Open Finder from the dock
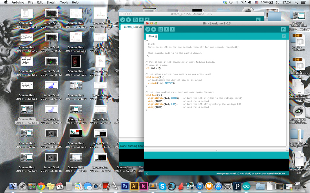 point(13,186)
